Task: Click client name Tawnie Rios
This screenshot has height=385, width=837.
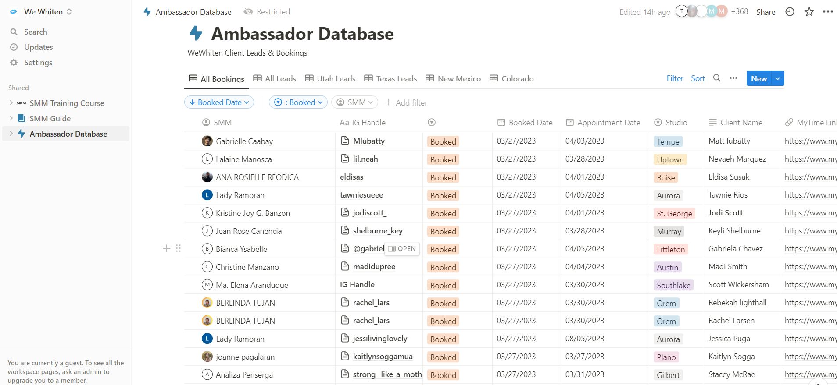Action: tap(728, 195)
